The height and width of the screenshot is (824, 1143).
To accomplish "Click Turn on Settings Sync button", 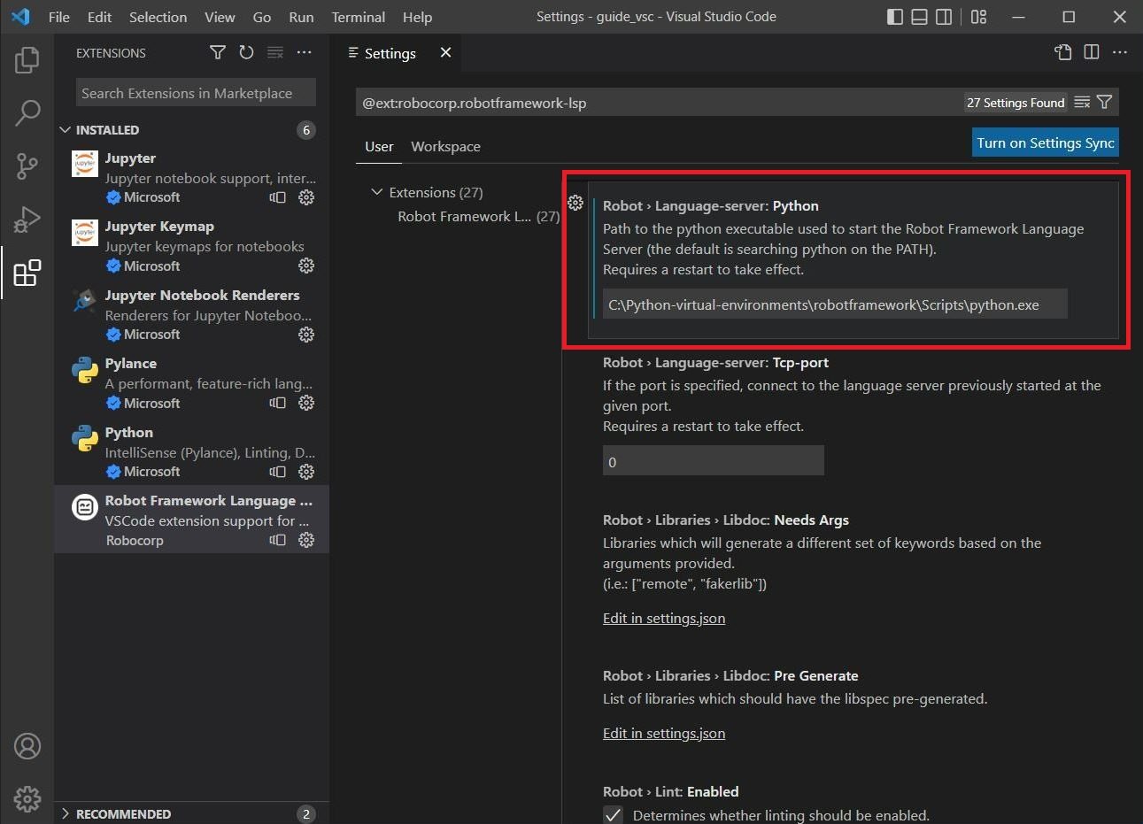I will [x=1045, y=142].
